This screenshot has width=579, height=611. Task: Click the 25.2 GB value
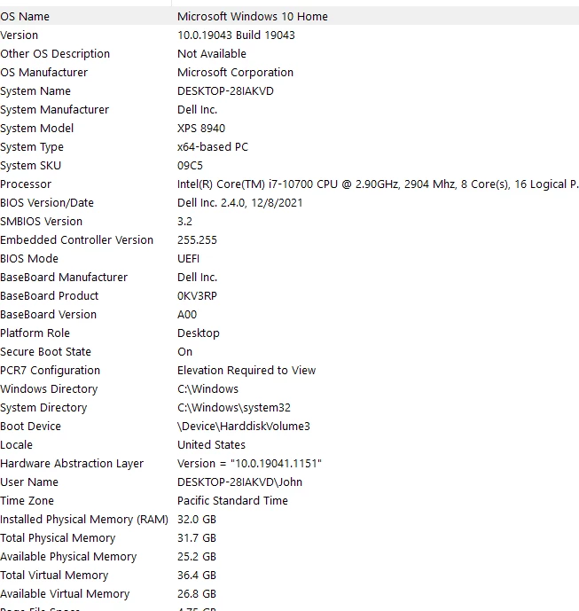click(x=197, y=557)
